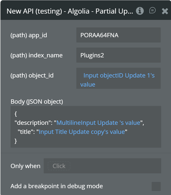Viewport: 171px width, 195px height.
Task: Click the "Body (JSON object)" label
Action: (37, 101)
